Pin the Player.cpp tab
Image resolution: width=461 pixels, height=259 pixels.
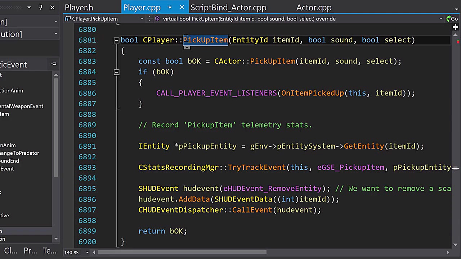pos(170,8)
